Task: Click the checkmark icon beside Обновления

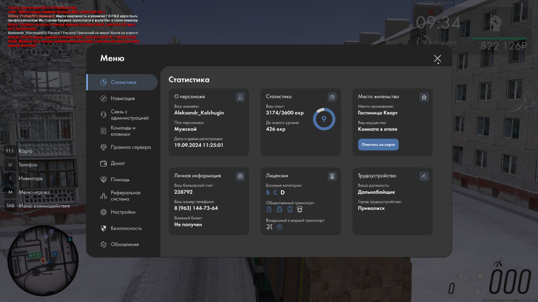Action: [103, 245]
